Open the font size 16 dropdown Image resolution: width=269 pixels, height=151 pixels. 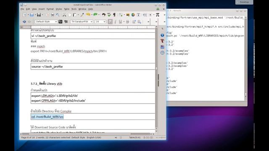[x=105, y=21]
